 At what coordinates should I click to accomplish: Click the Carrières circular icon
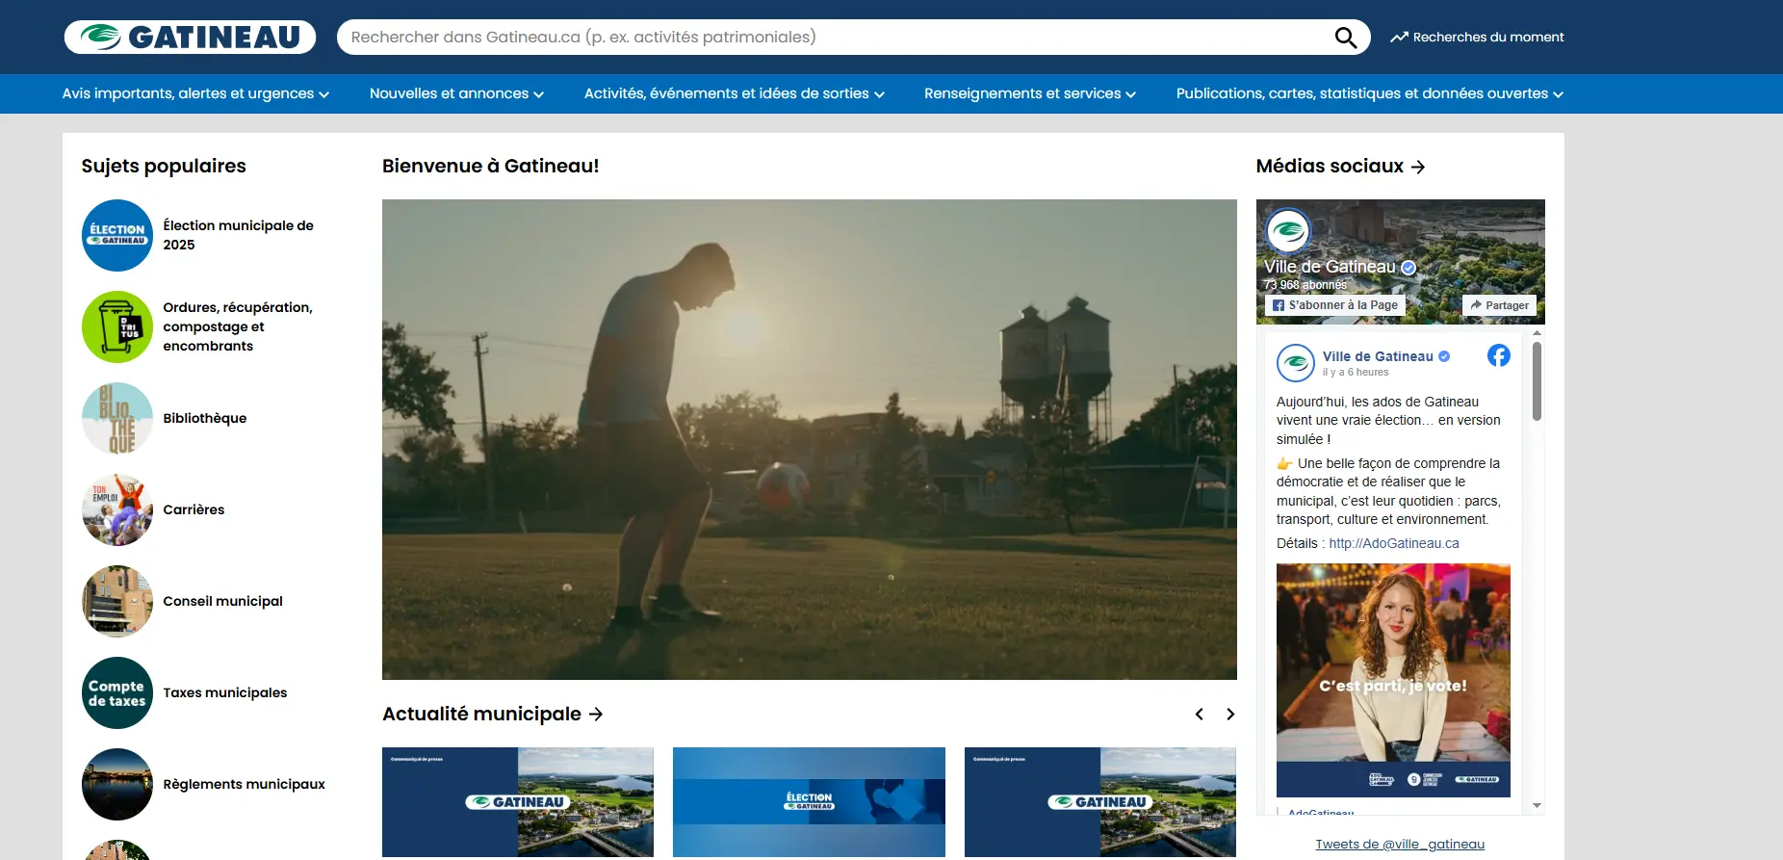117,509
